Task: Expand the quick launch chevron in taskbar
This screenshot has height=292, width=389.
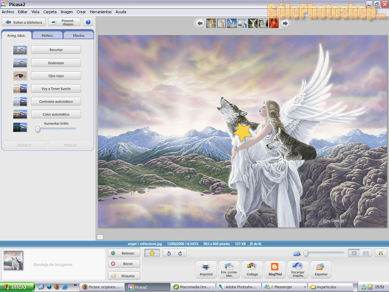Action: tap(75, 285)
